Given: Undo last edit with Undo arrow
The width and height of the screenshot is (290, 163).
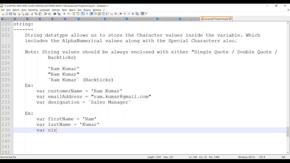Looking at the screenshot, I should [45, 14].
